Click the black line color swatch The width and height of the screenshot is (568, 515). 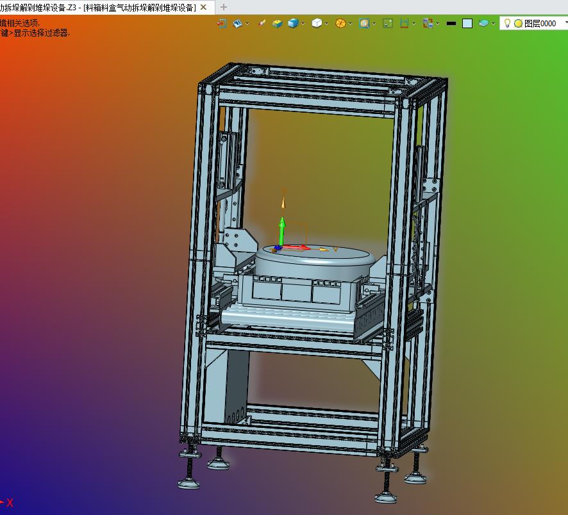coord(451,24)
